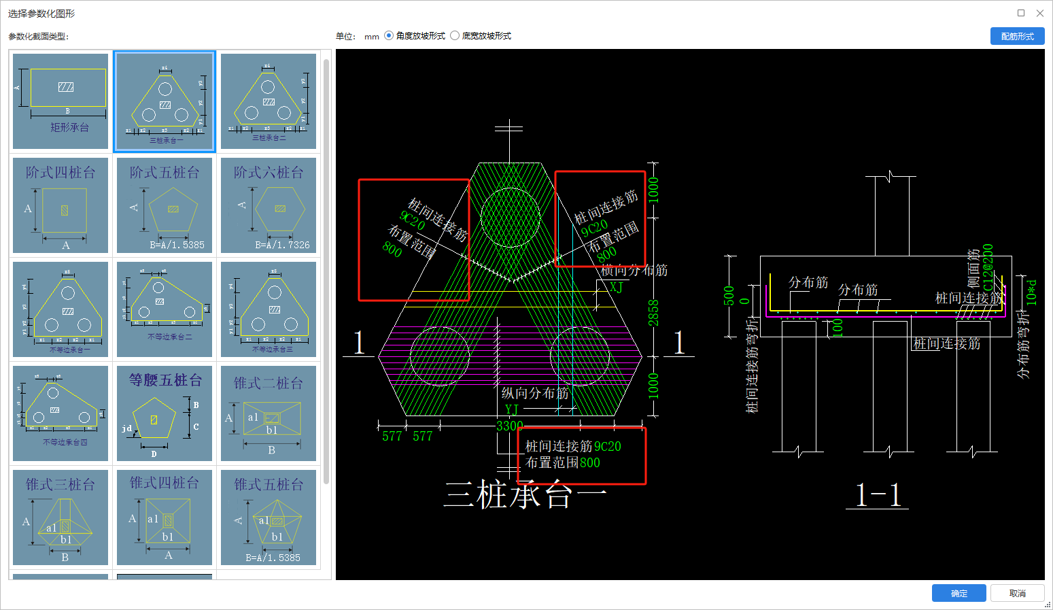This screenshot has height=610, width=1053.
Task: Select the 不等边承台三 thumbnail
Action: click(x=269, y=309)
